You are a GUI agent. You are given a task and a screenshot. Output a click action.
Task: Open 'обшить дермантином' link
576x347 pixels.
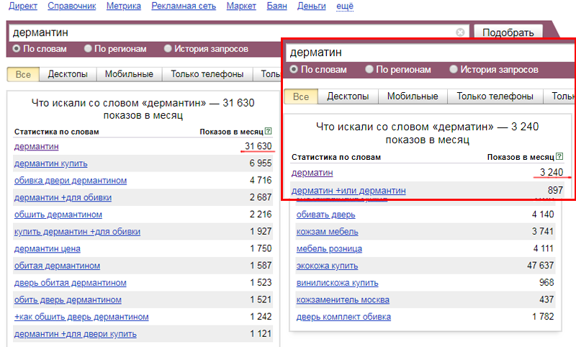(58, 215)
